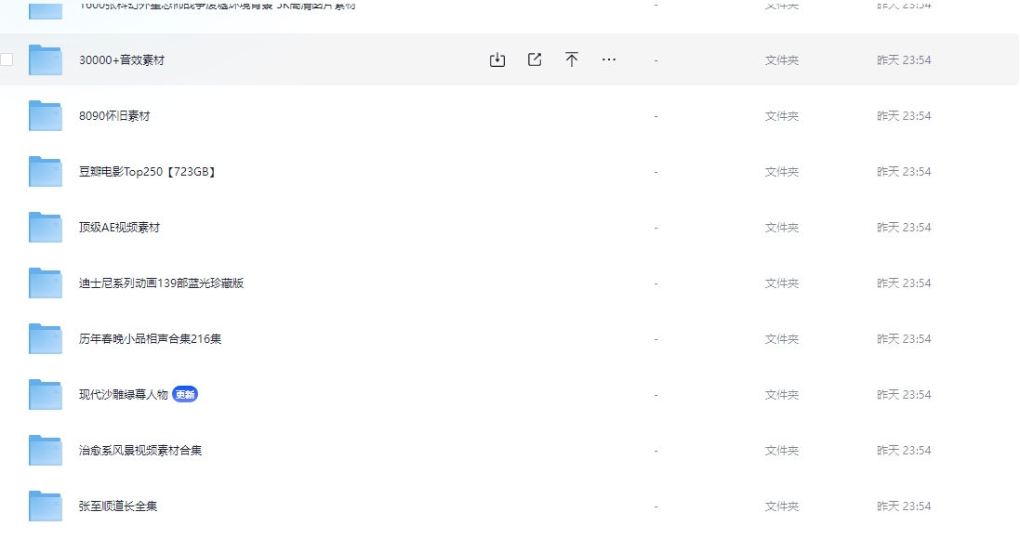The width and height of the screenshot is (1020, 539).
Task: Click folder icon of 豆瓣电影Top250【723GB】
Action: pos(45,172)
